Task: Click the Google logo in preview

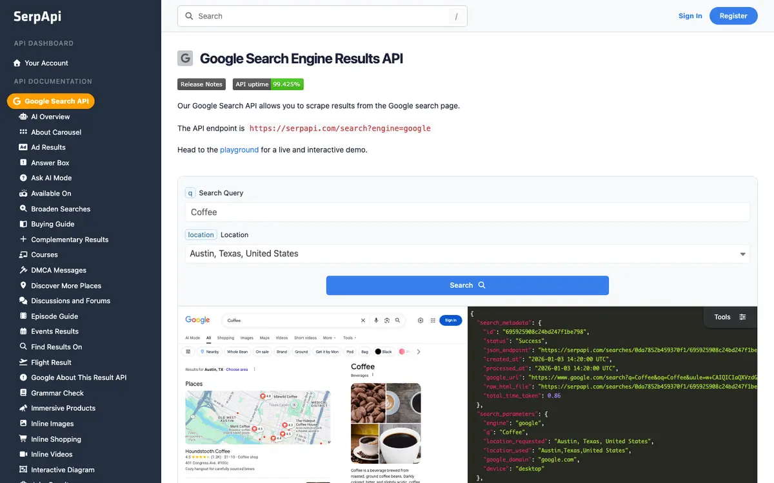Action: pos(197,320)
